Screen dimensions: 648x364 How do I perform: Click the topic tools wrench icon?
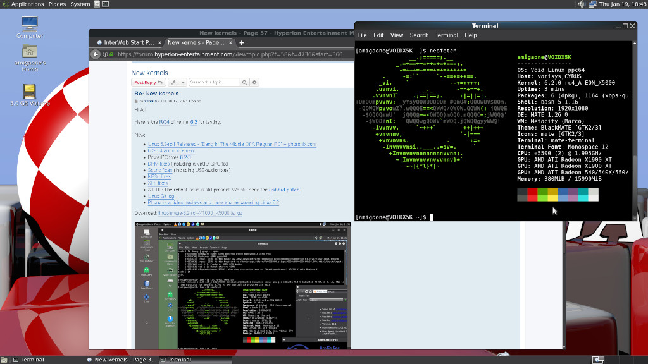click(x=173, y=82)
